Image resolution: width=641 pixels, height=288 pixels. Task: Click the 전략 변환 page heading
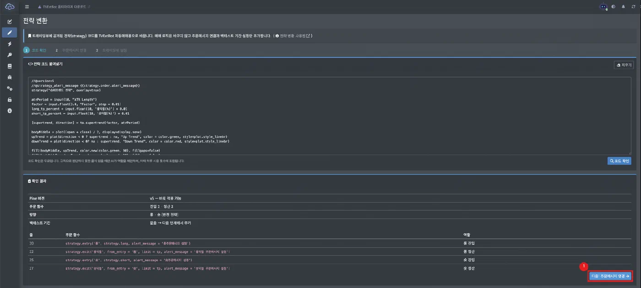pos(35,21)
